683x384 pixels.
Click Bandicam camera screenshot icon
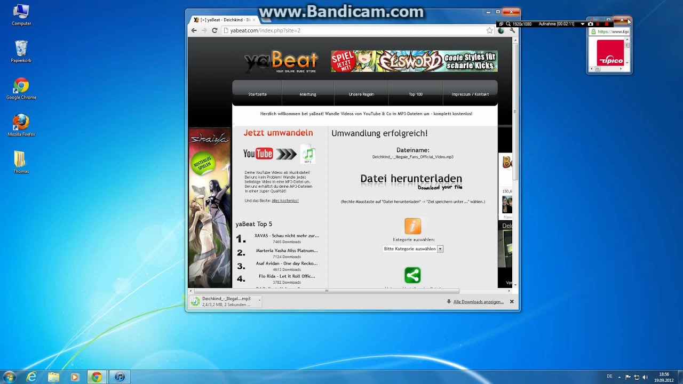(590, 24)
